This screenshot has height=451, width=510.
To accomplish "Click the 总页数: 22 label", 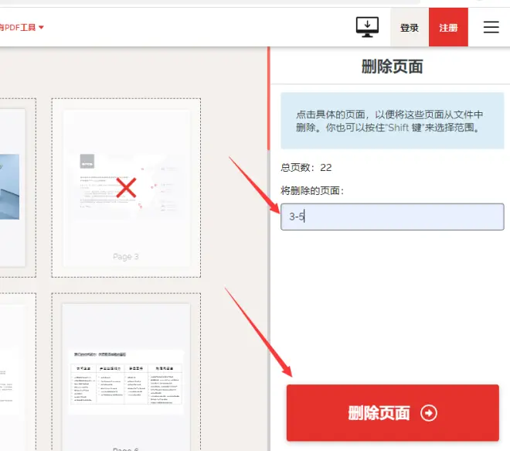I will coord(306,167).
